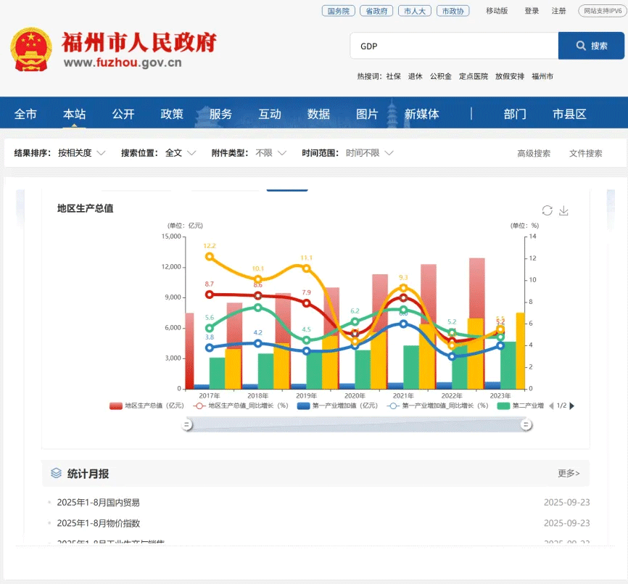The width and height of the screenshot is (628, 584).
Task: Download the GDP chart image
Action: 563,210
